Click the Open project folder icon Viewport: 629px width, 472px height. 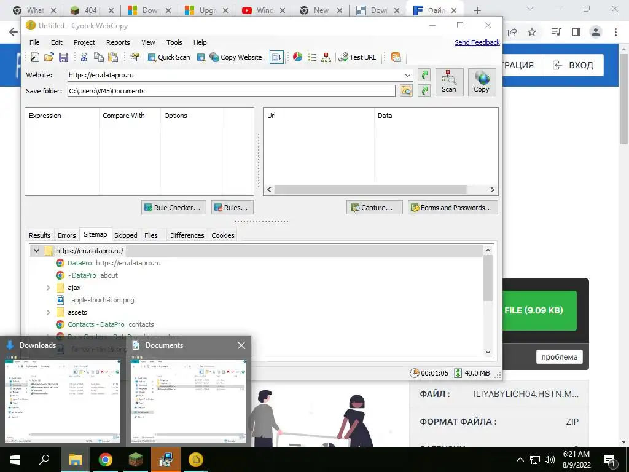(49, 57)
